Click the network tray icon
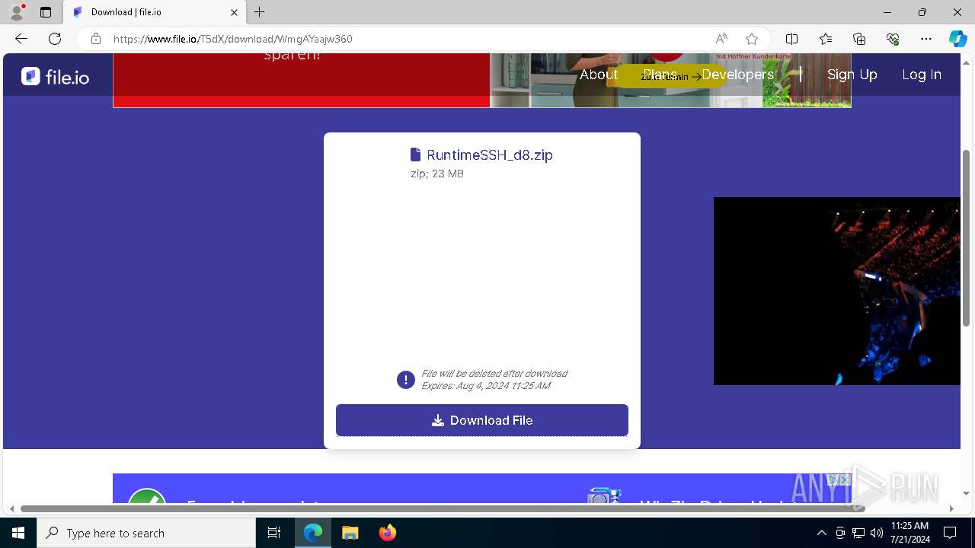The height and width of the screenshot is (548, 975). 858,533
